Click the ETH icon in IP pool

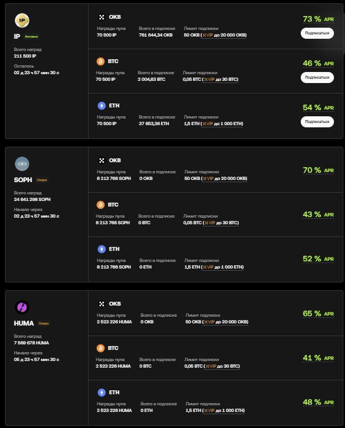coord(101,106)
